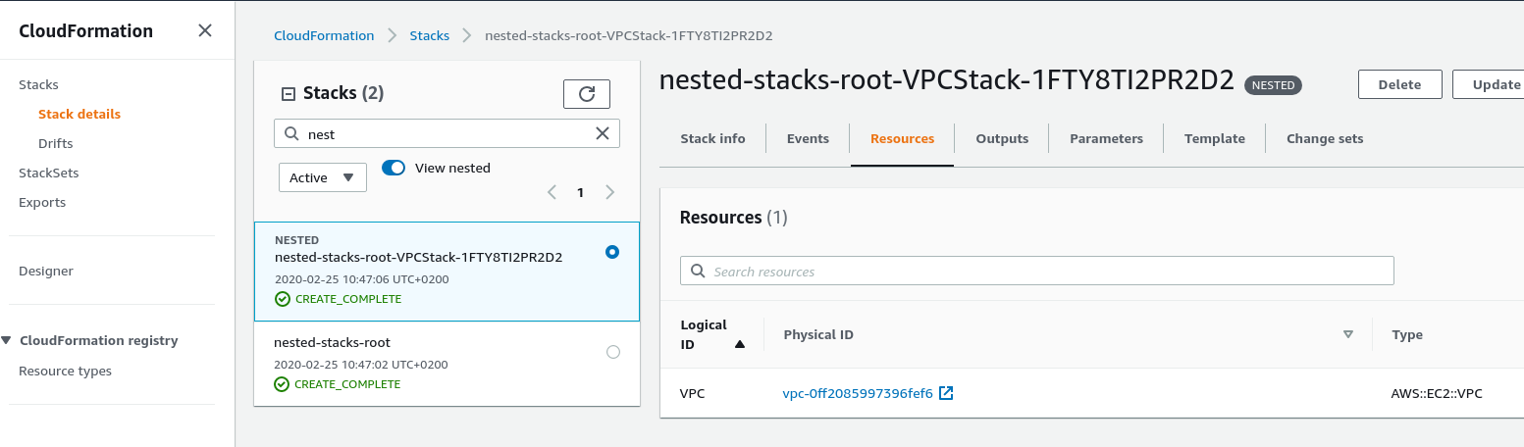This screenshot has width=1524, height=447.
Task: Open Drifts in the sidebar
Action: click(56, 143)
